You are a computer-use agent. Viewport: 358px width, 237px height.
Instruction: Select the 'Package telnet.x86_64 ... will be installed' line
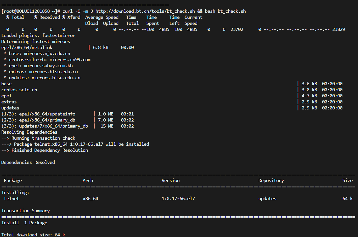(75, 144)
